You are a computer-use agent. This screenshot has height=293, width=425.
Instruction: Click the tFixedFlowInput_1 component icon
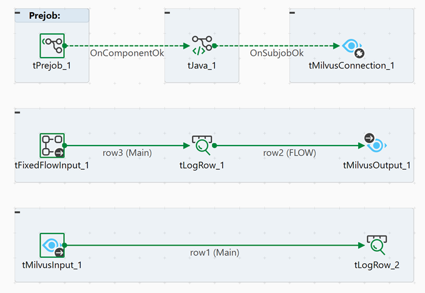click(52, 146)
